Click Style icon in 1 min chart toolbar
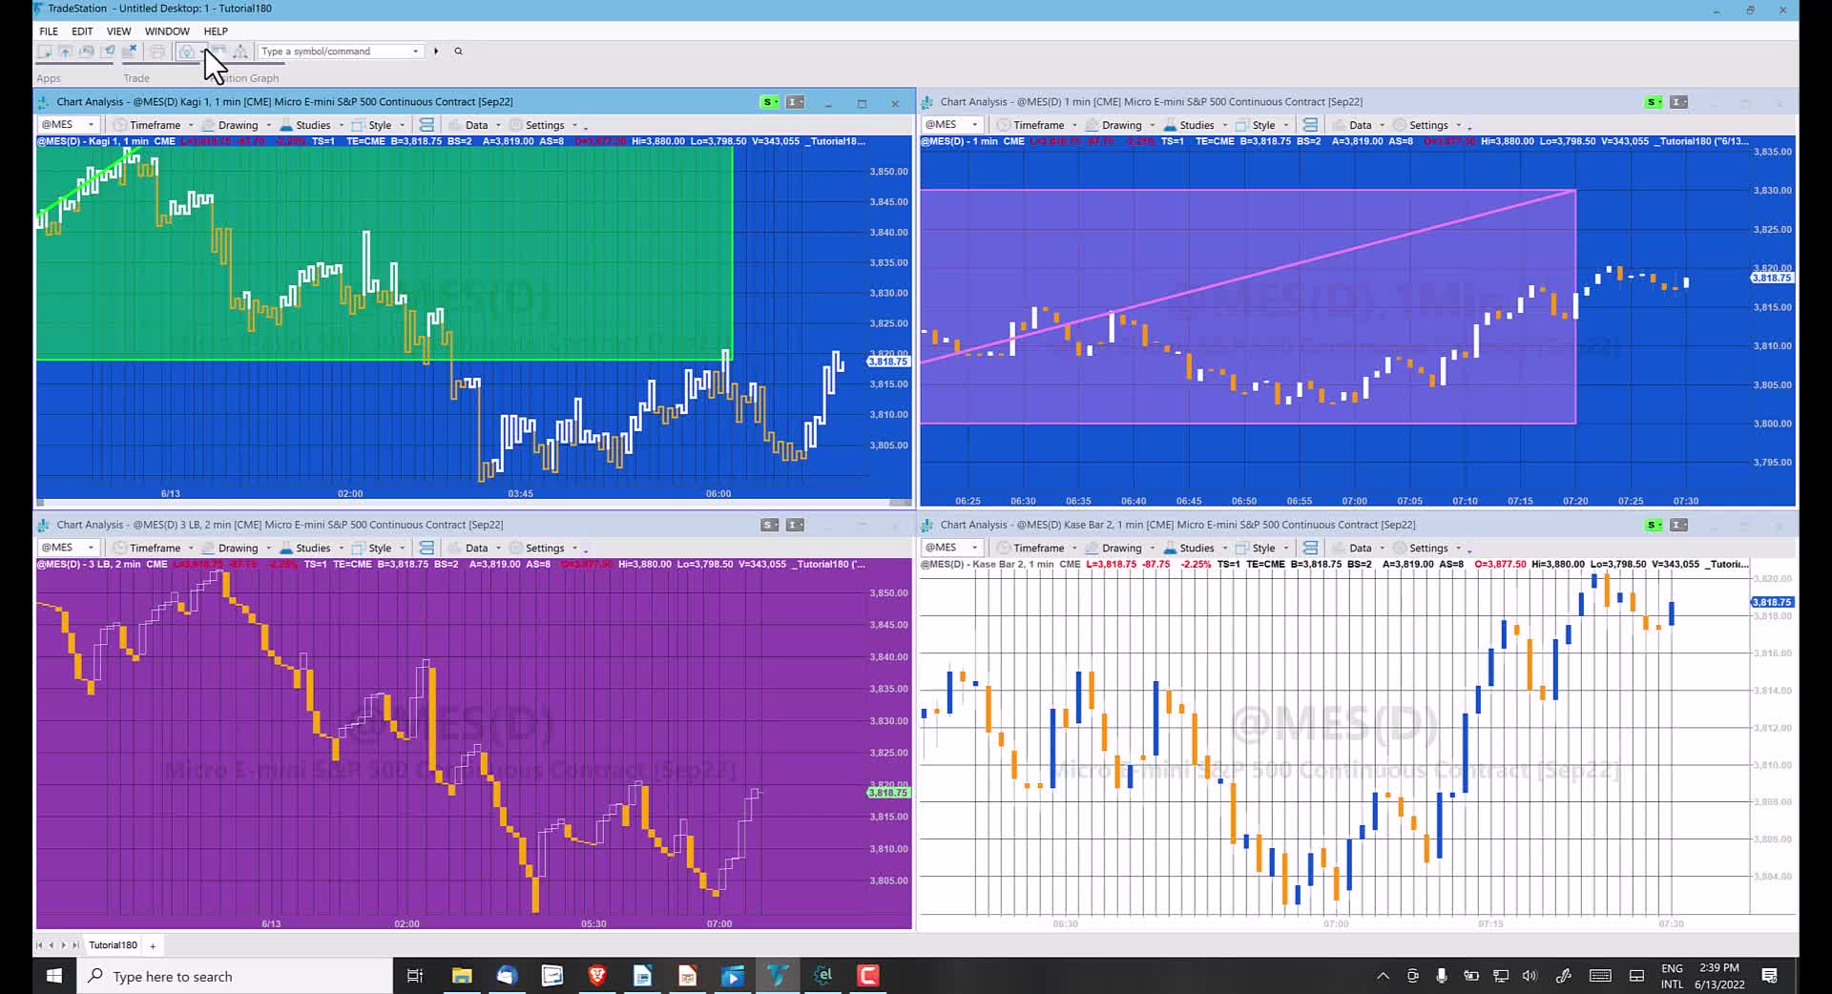Screen dimensions: 1832x994 1241,125
